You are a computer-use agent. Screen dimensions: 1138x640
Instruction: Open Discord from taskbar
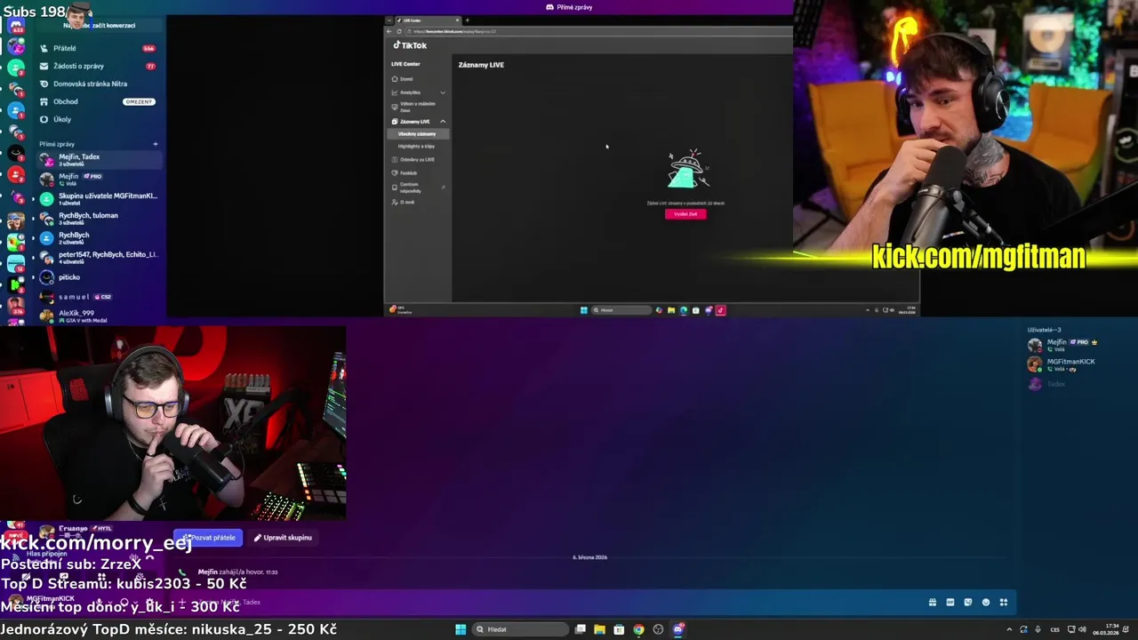coord(678,629)
